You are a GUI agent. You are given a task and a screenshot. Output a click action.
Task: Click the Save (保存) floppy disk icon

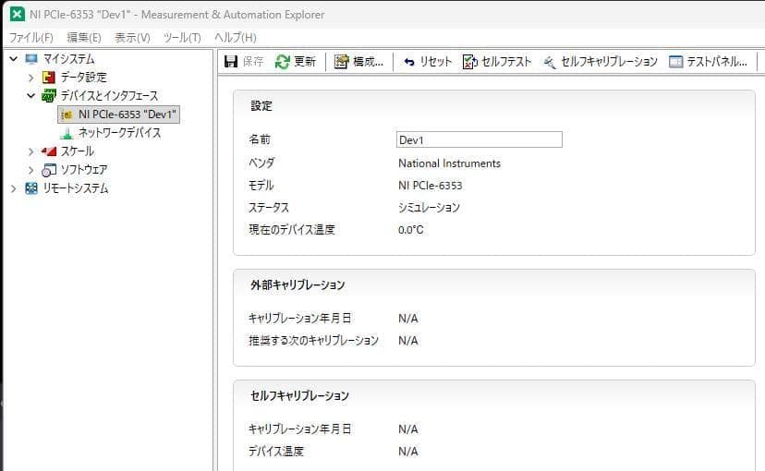[x=232, y=62]
